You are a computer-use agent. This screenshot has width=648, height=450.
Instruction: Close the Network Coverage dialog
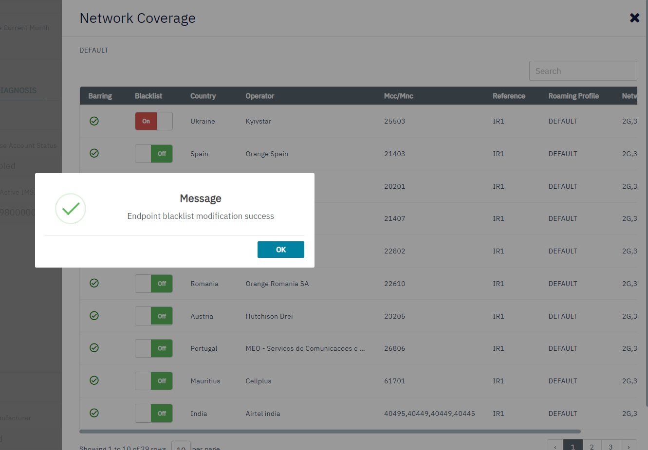(x=634, y=18)
